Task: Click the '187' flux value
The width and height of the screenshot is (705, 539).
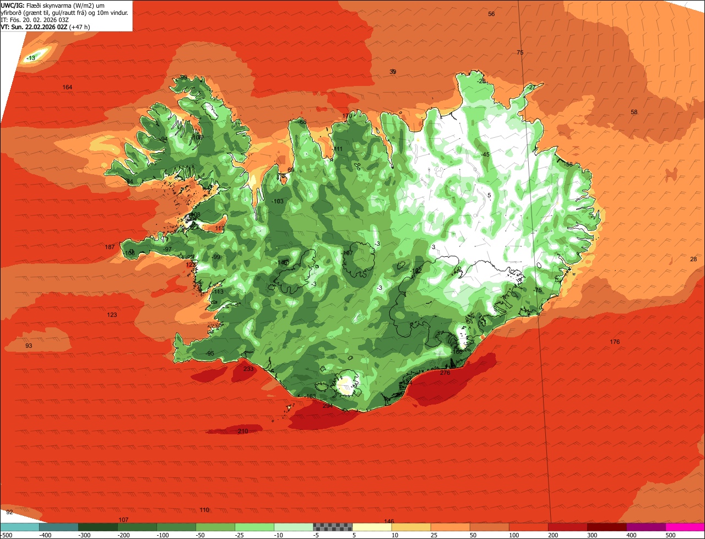Action: [110, 246]
